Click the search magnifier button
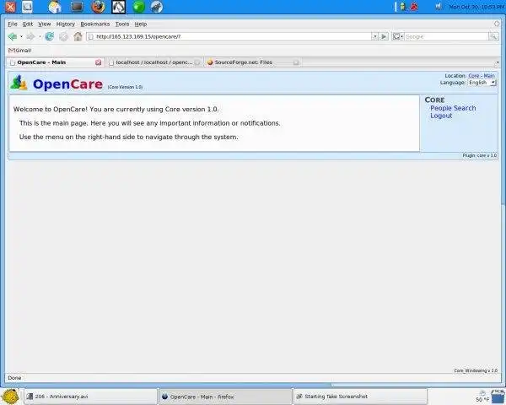The width and height of the screenshot is (506, 405). pyautogui.click(x=493, y=36)
